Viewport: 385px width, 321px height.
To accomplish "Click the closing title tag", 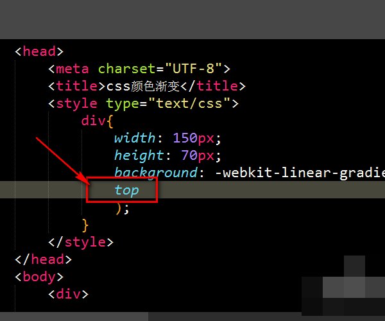I will pos(213,86).
